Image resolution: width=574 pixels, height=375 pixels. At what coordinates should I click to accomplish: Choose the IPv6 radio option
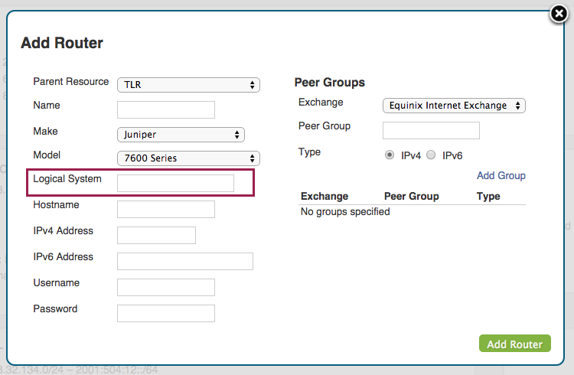click(431, 155)
